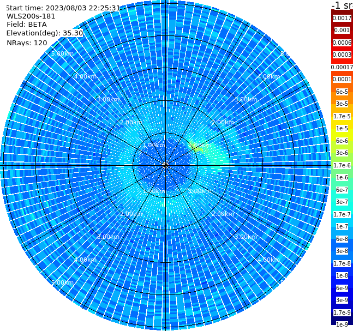Click the 1.00km ring label in upper-left quadrant
This screenshot has height=331, width=353.
[x=154, y=145]
